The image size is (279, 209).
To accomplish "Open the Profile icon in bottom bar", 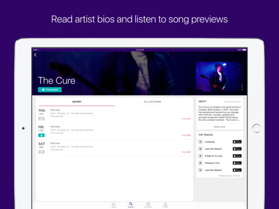I will tap(165, 205).
